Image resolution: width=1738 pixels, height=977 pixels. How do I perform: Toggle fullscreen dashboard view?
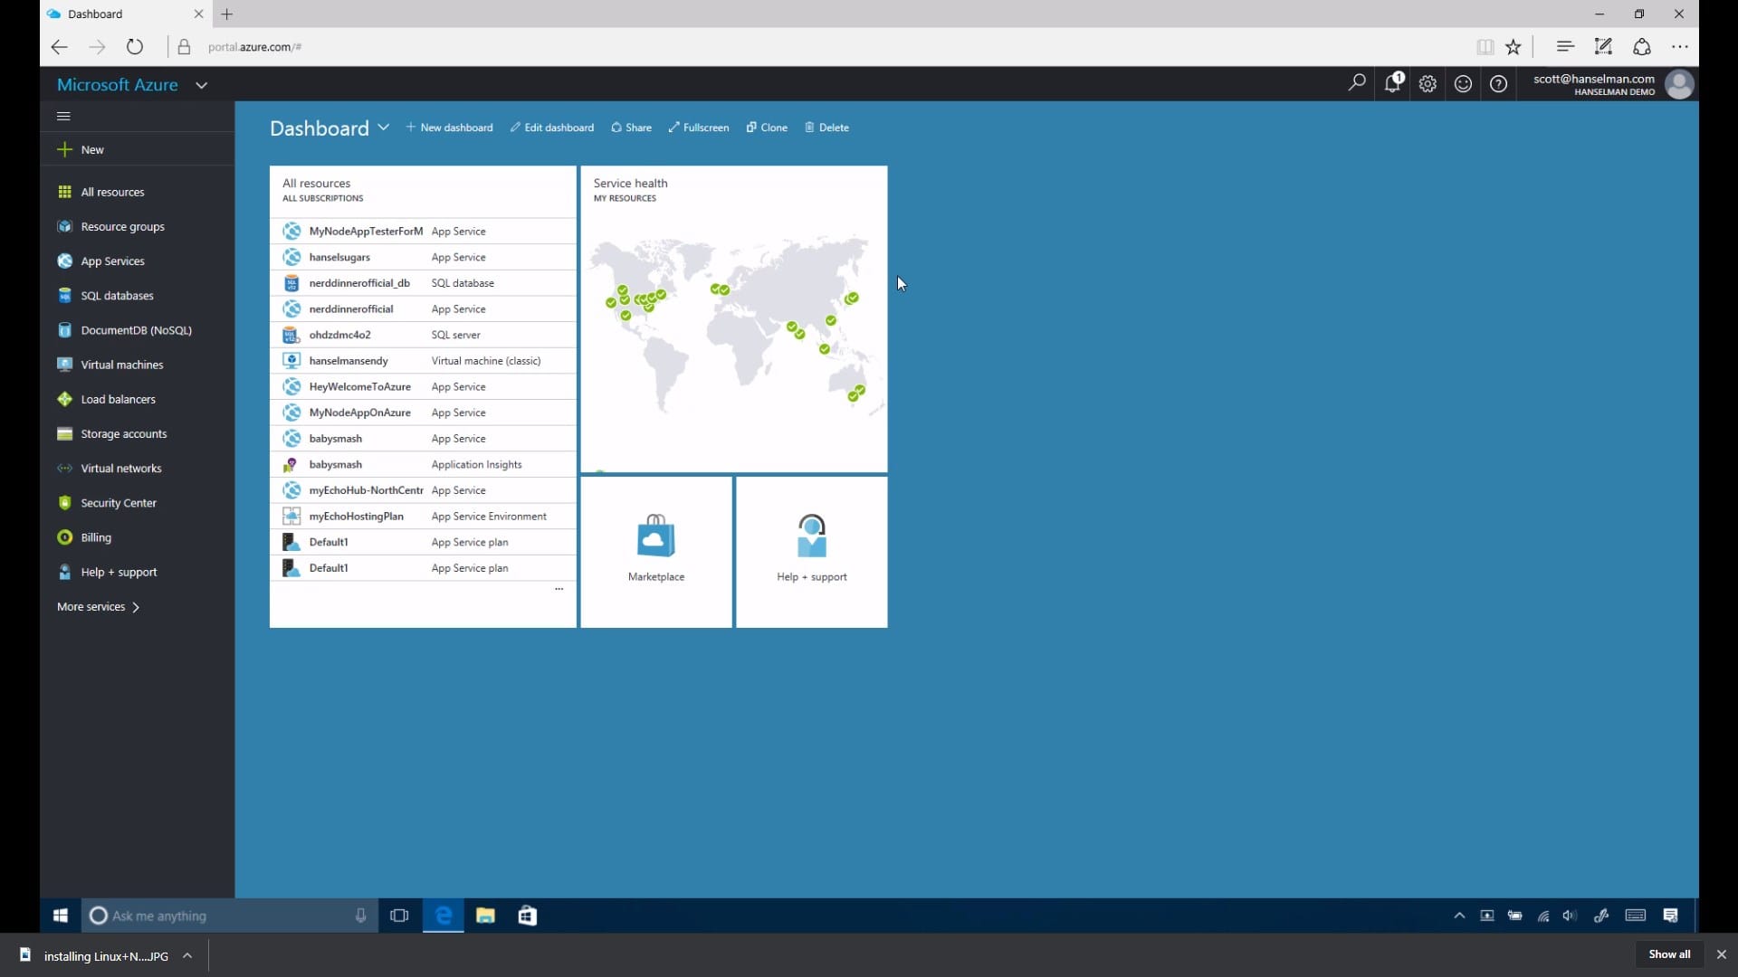click(x=700, y=128)
